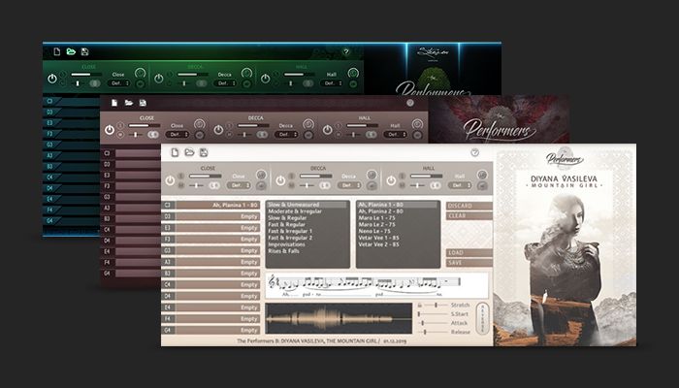The image size is (679, 388).
Task: Click DECCA mic round knob in green window
Action: pyautogui.click(x=246, y=73)
